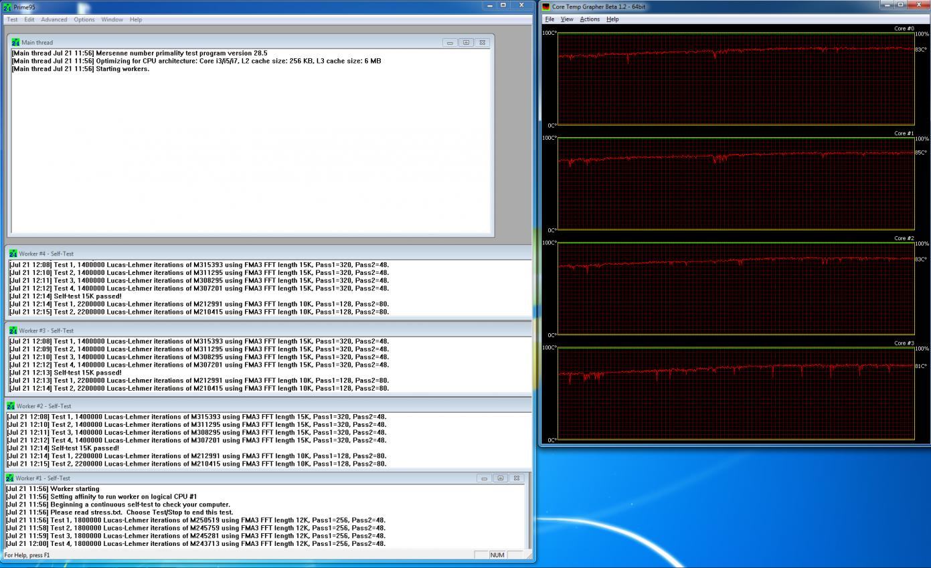The height and width of the screenshot is (568, 931).
Task: Click the Core #2 temperature graph
Action: click(x=736, y=289)
